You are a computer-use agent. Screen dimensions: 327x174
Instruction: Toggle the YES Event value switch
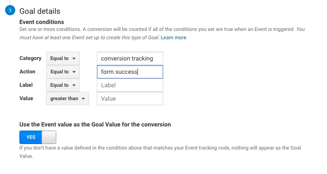tap(38, 137)
